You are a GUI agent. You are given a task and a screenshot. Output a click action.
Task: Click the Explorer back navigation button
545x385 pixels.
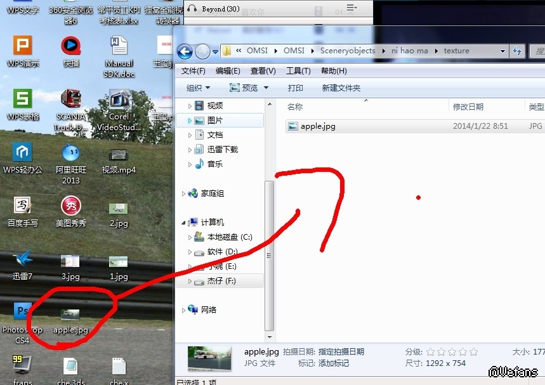(x=185, y=52)
